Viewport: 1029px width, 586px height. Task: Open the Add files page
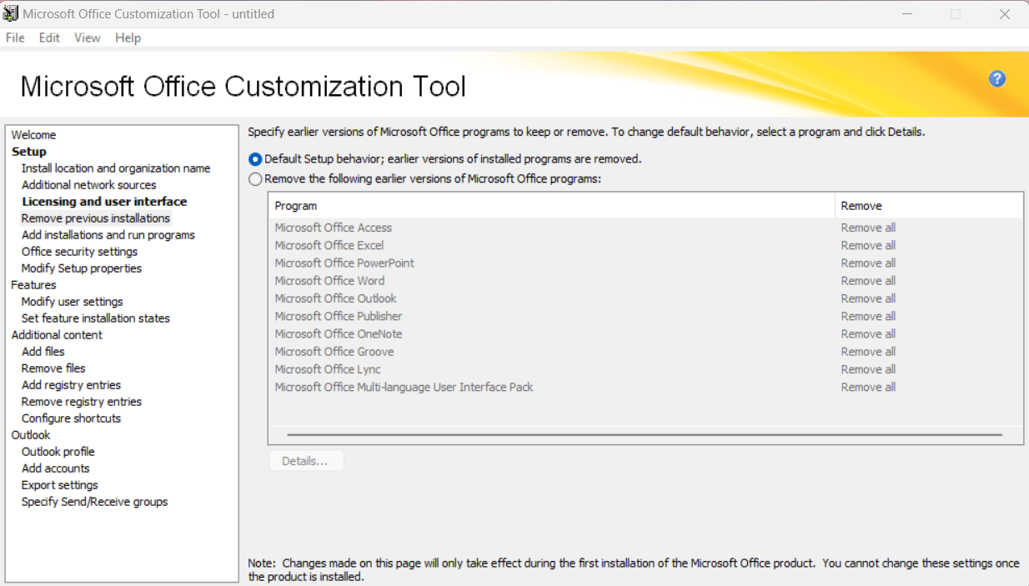[x=43, y=352]
